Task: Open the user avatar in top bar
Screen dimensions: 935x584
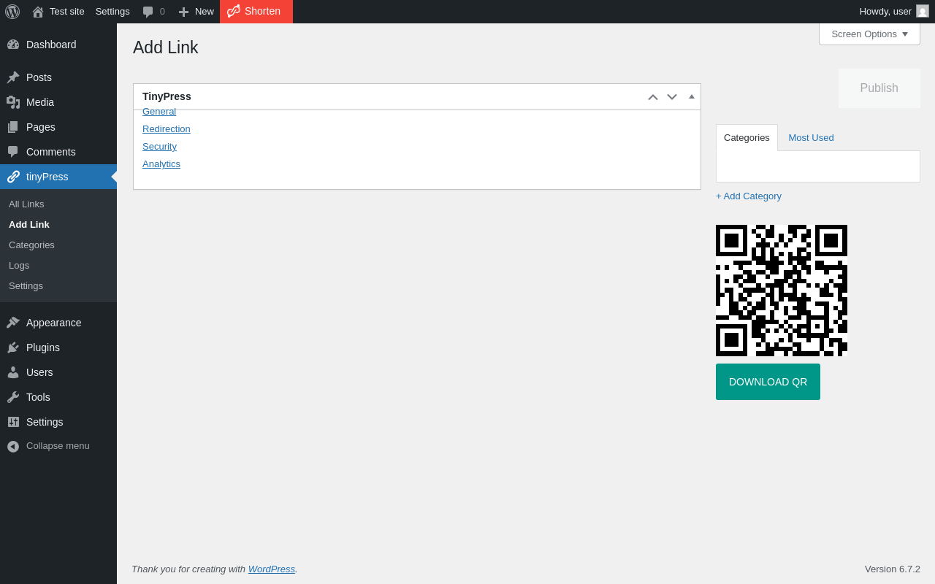Action: coord(923,11)
